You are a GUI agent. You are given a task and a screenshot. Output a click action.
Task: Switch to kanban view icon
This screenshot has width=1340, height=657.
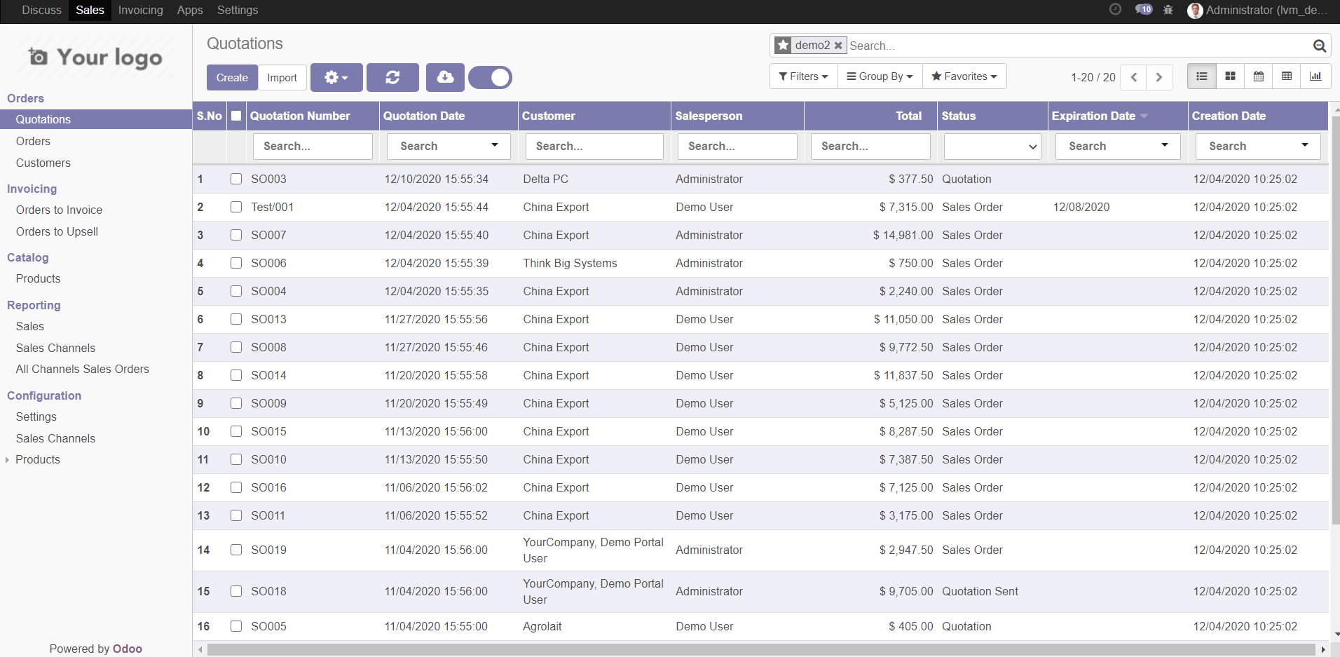1230,76
